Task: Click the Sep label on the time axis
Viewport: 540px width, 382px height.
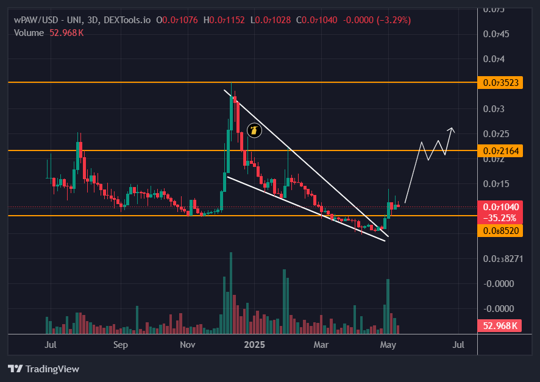Action: click(x=121, y=344)
